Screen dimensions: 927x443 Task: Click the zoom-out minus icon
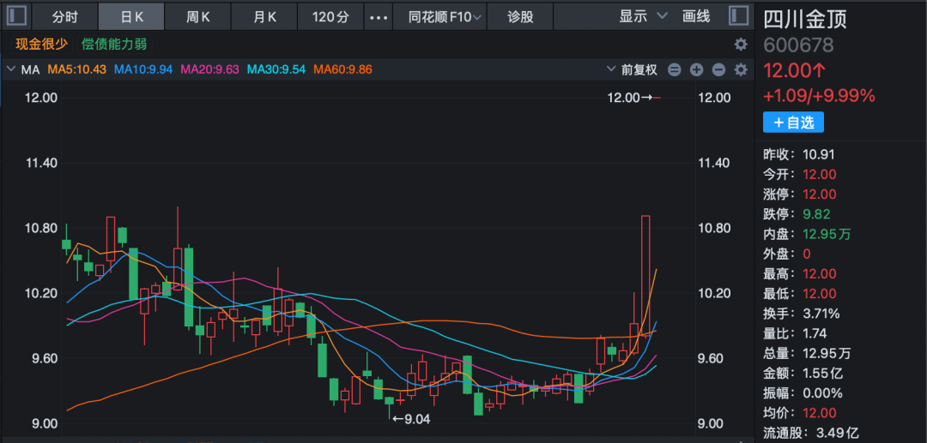coord(675,70)
